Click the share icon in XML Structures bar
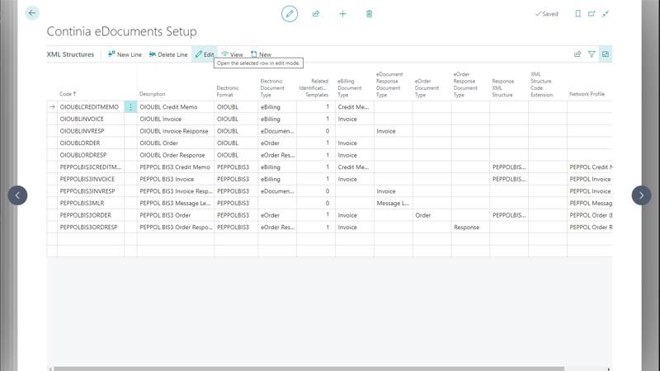660x371 pixels. 577,54
